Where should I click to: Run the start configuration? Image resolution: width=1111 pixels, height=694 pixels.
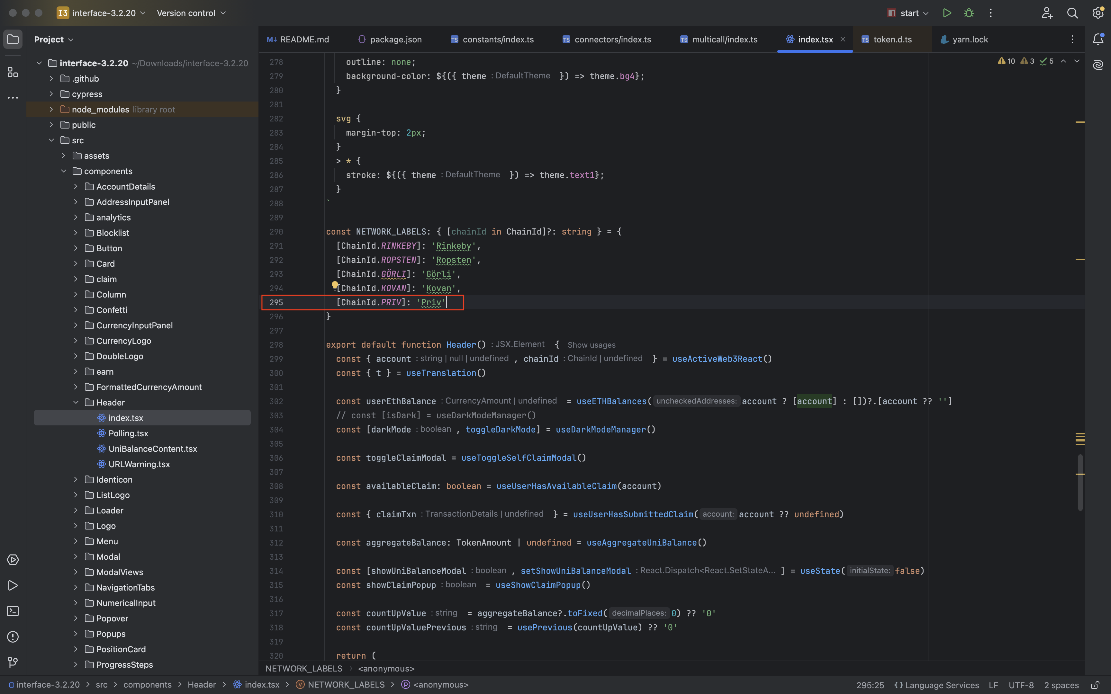point(947,13)
